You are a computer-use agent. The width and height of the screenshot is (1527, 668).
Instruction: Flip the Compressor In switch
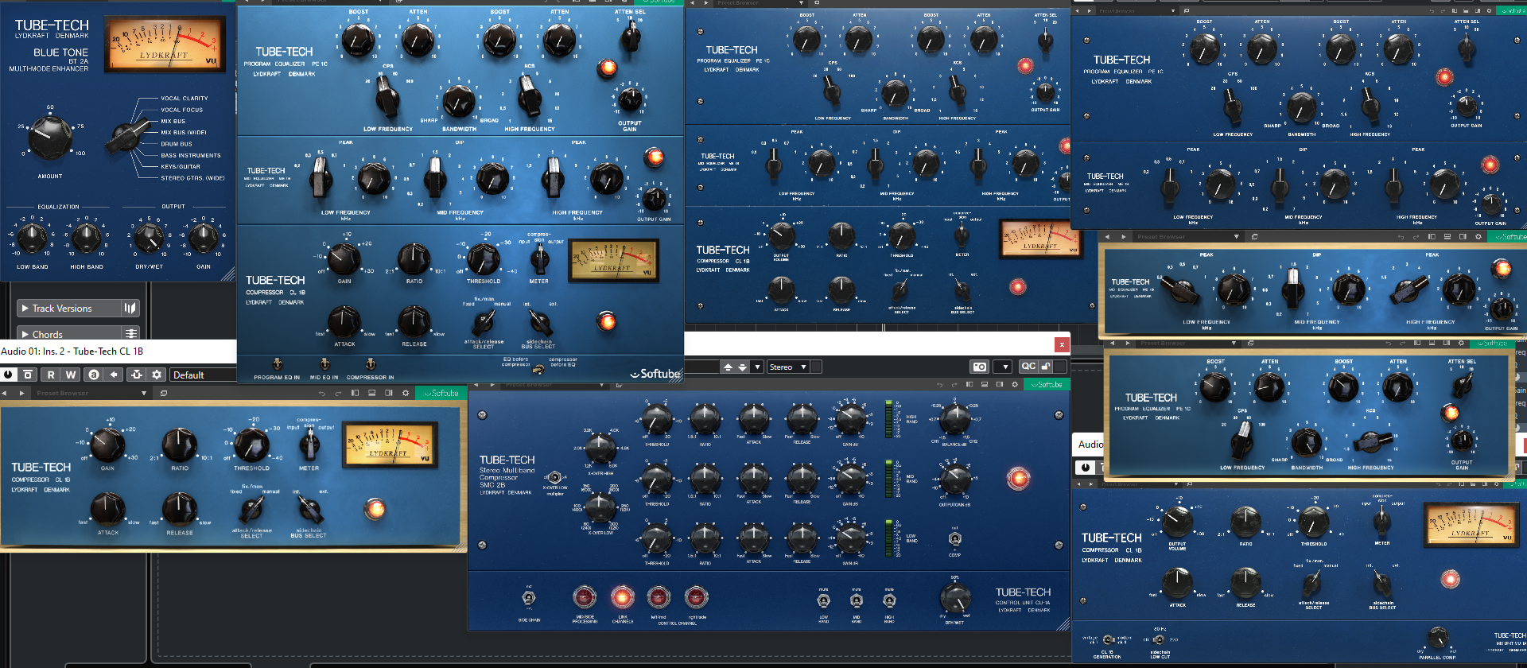(370, 365)
